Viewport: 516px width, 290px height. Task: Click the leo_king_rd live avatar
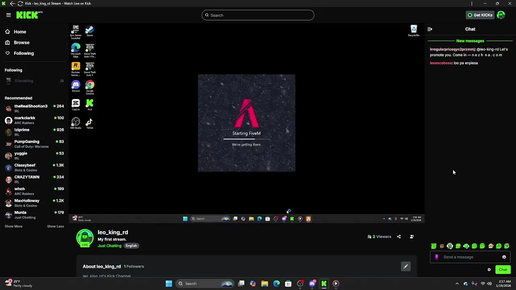85,238
